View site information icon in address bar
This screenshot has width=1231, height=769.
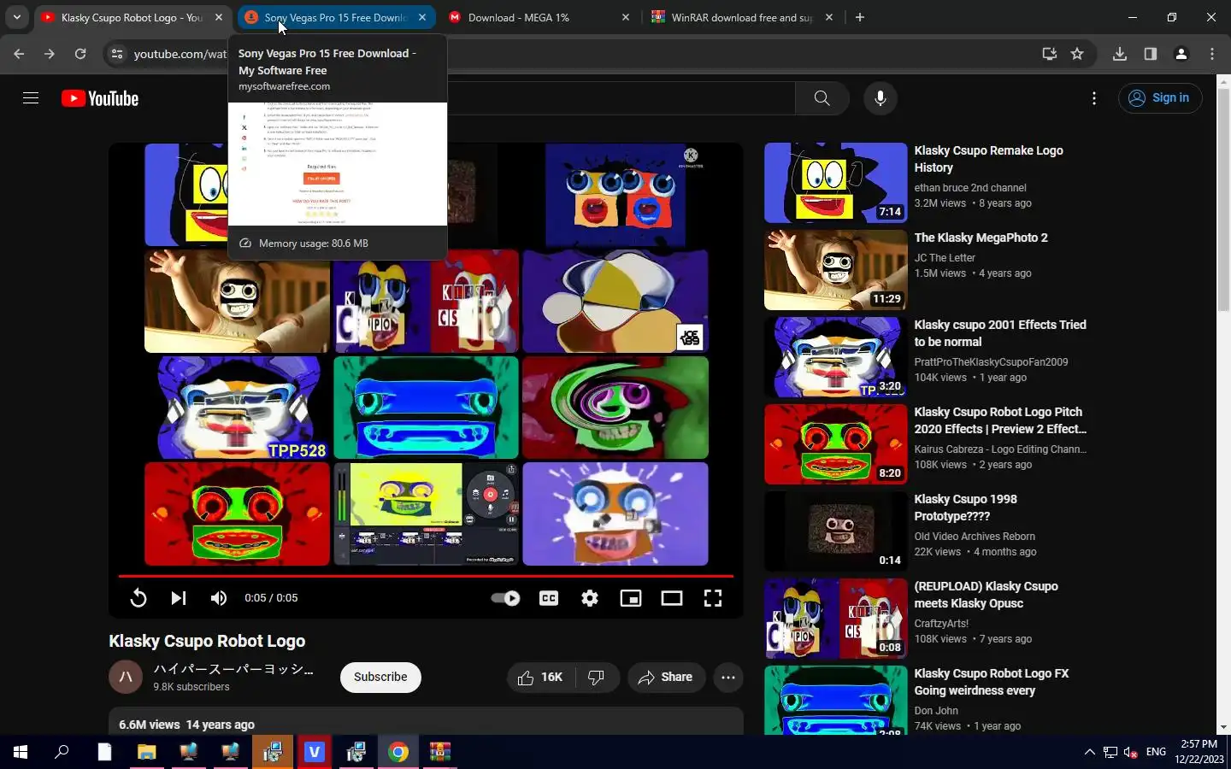point(117,54)
